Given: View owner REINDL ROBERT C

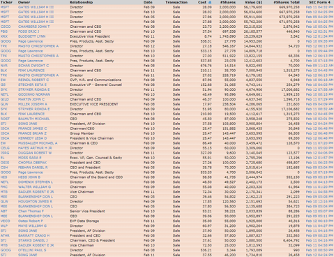Looking at the screenshot, I should pyautogui.click(x=33, y=80).
